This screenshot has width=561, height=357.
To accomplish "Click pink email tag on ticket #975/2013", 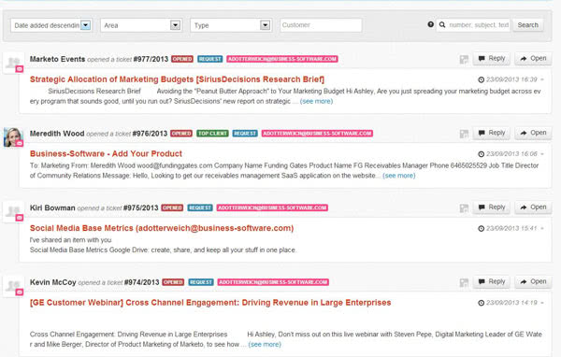I will point(272,207).
